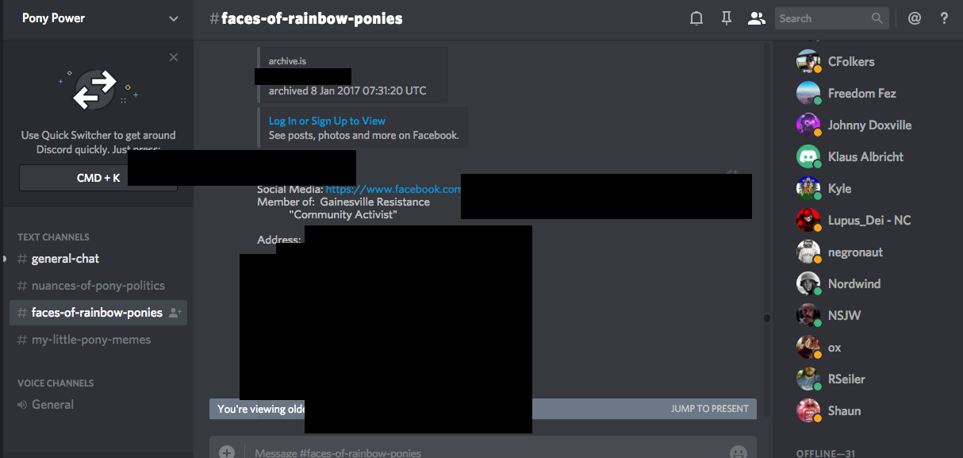
Task: Open the nuances-of-pony-politics channel
Action: pyautogui.click(x=98, y=286)
